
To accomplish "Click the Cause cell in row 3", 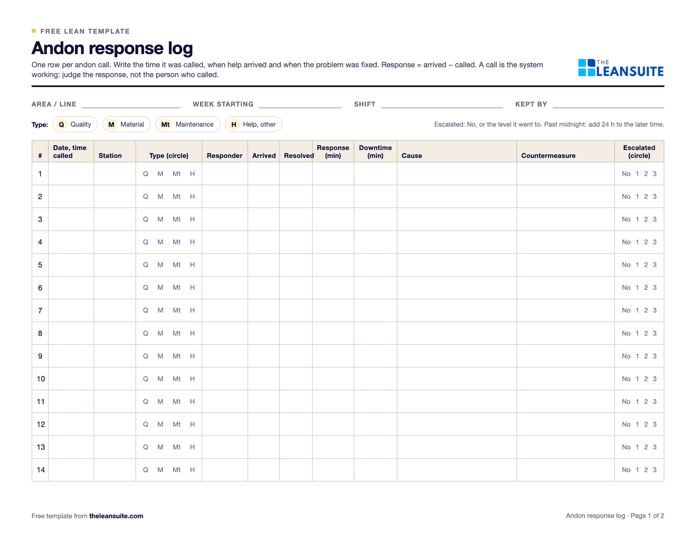I will pyautogui.click(x=457, y=219).
